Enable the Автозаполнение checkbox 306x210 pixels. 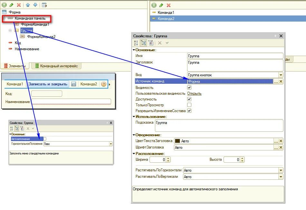(45, 139)
